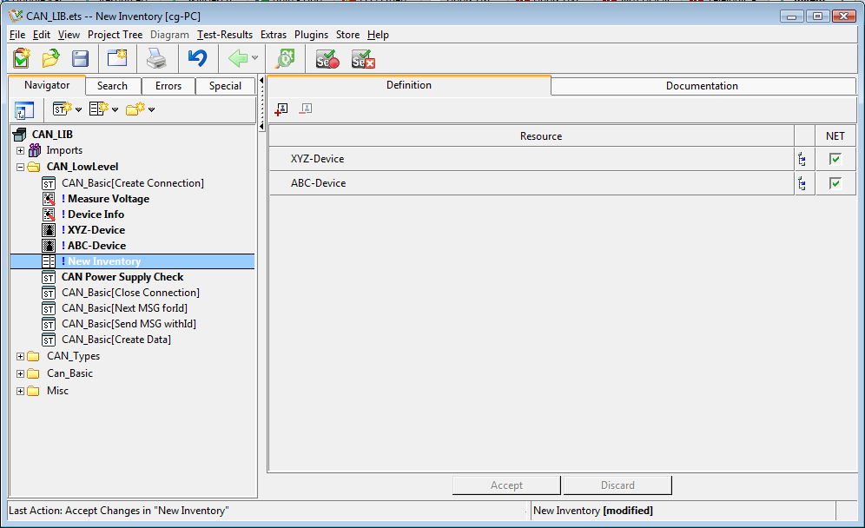The width and height of the screenshot is (865, 528).
Task: Expand the CAN_Types folder
Action: [x=21, y=356]
